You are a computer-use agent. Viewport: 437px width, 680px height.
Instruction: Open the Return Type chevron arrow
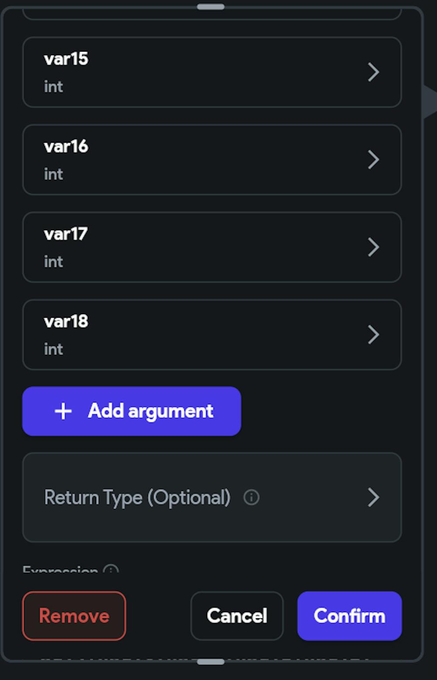click(373, 498)
